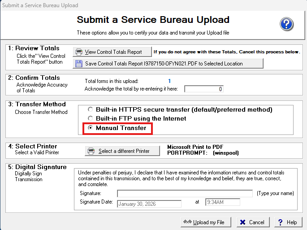The height and width of the screenshot is (230, 307).
Task: Click the total acknowledgment entry field
Action: (203, 89)
